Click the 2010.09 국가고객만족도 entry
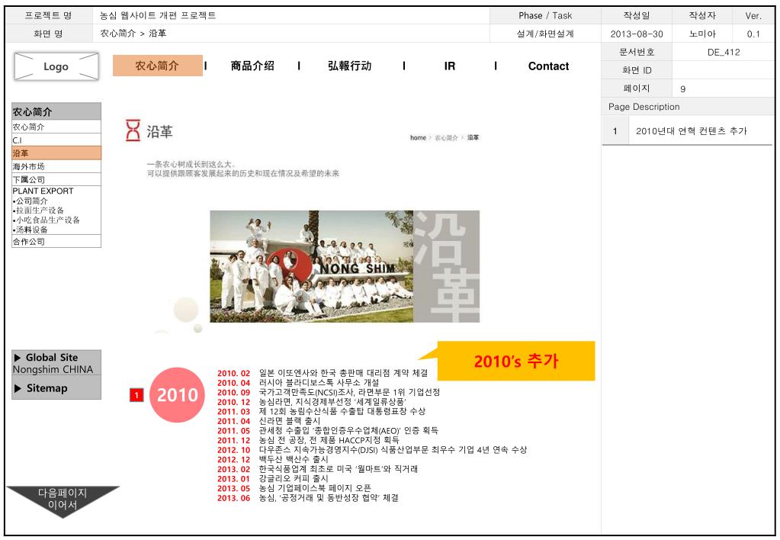The image size is (780, 540). coord(329,392)
